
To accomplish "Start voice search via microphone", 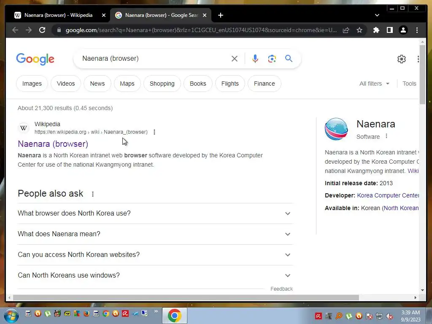I will point(255,58).
